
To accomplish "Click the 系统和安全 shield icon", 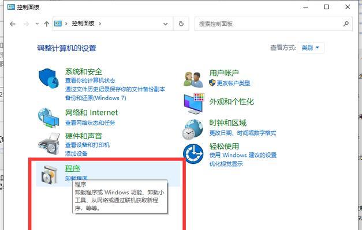I will tap(48, 78).
